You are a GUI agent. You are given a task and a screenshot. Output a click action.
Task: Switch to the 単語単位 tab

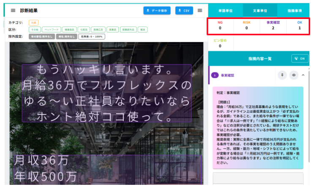pos(226,11)
